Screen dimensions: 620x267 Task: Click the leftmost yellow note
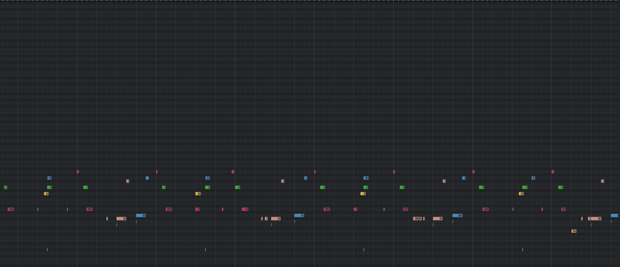tap(46, 194)
